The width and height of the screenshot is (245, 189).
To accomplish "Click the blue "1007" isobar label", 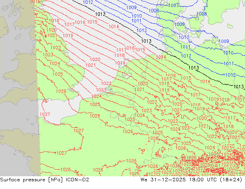I will pyautogui.click(x=174, y=5).
